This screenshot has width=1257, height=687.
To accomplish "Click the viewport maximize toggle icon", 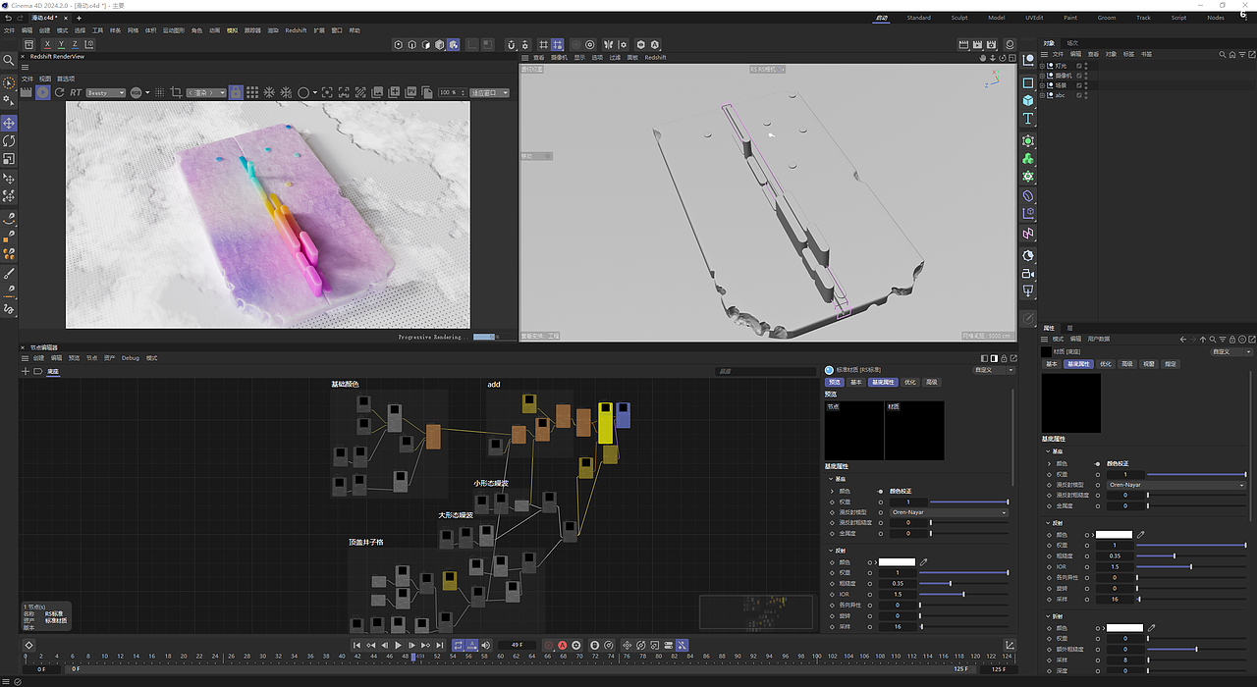I will 1011,57.
